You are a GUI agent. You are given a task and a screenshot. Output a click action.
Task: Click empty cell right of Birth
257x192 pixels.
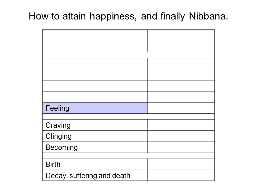point(181,164)
